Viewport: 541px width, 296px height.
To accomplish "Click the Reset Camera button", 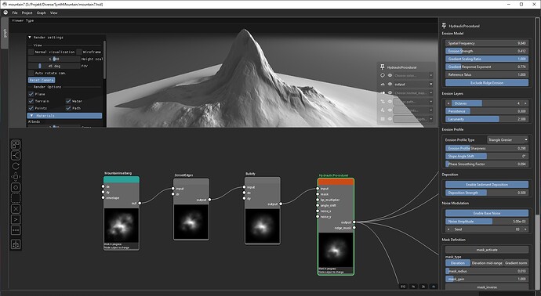I will pos(42,80).
